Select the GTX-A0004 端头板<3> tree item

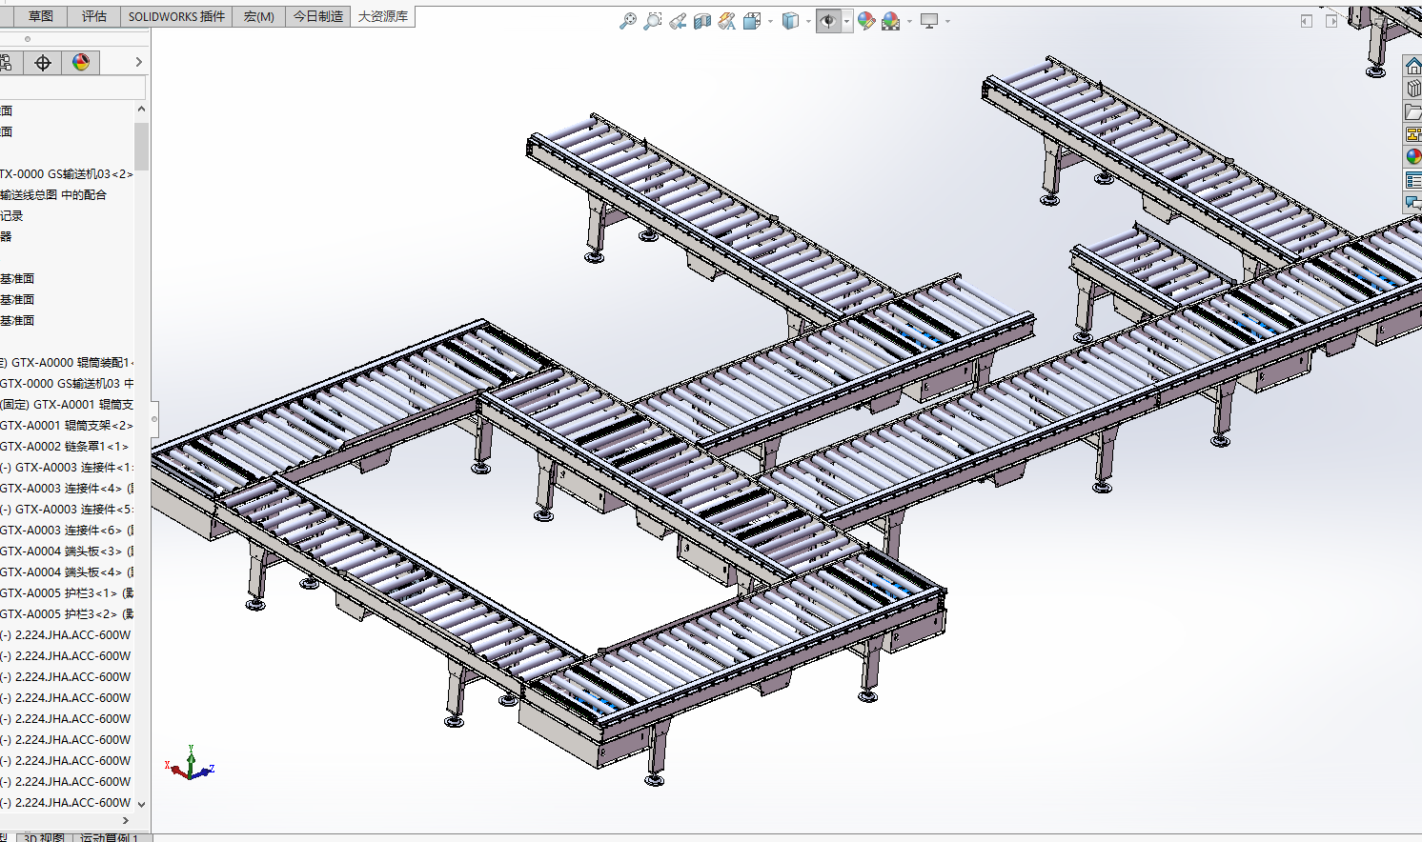point(67,551)
